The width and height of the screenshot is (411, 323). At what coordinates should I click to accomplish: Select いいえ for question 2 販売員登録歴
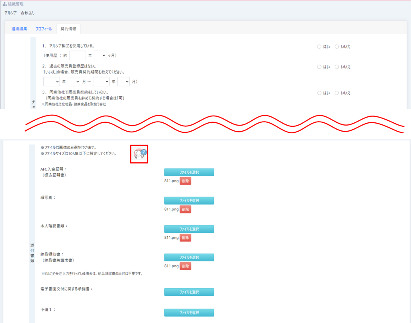point(337,67)
